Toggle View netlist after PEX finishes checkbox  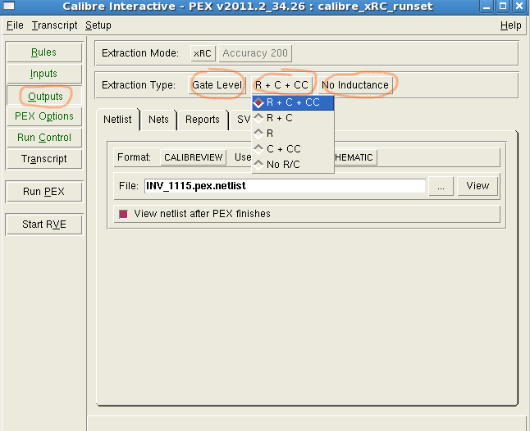(123, 214)
